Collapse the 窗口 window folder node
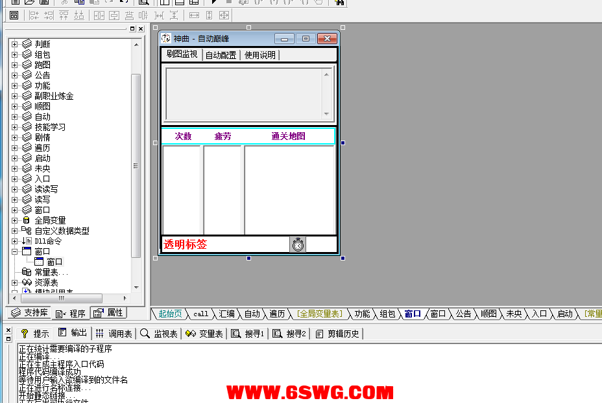 [15, 251]
